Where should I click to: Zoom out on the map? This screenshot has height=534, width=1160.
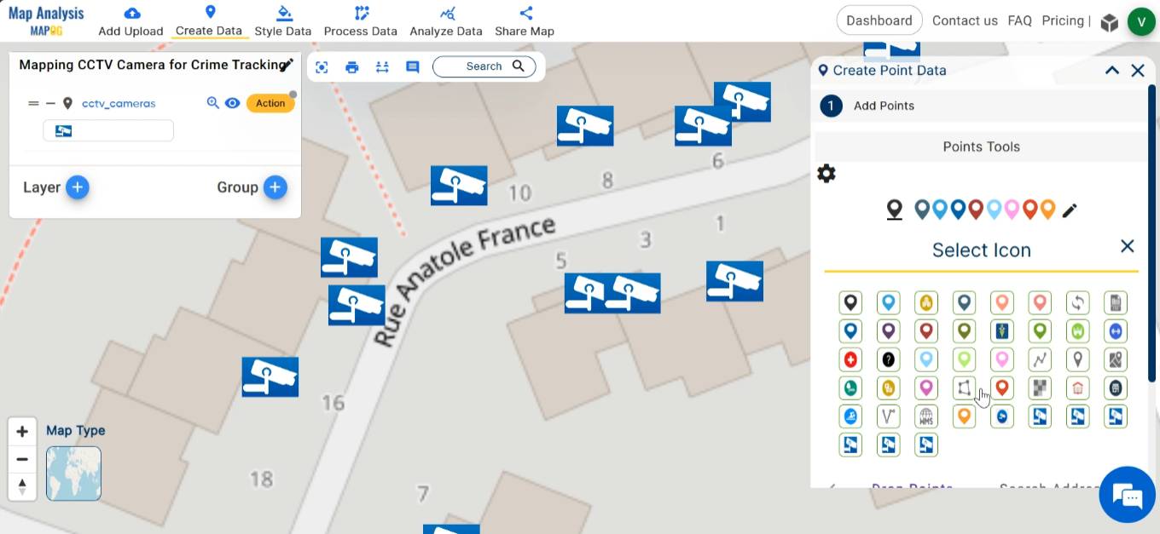(22, 459)
